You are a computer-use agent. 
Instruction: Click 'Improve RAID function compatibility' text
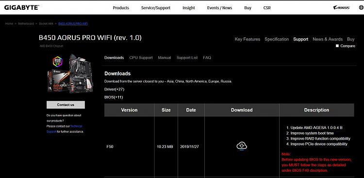[x=320, y=139]
